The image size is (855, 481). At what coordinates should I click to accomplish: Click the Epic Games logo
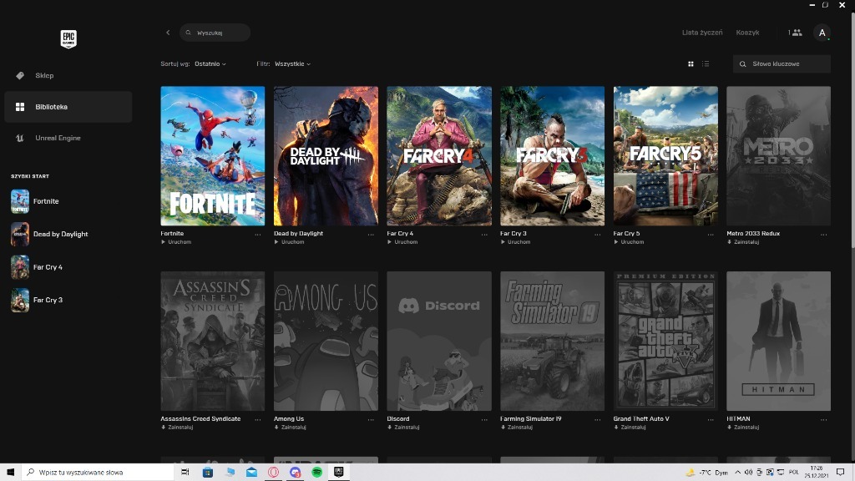click(x=68, y=38)
